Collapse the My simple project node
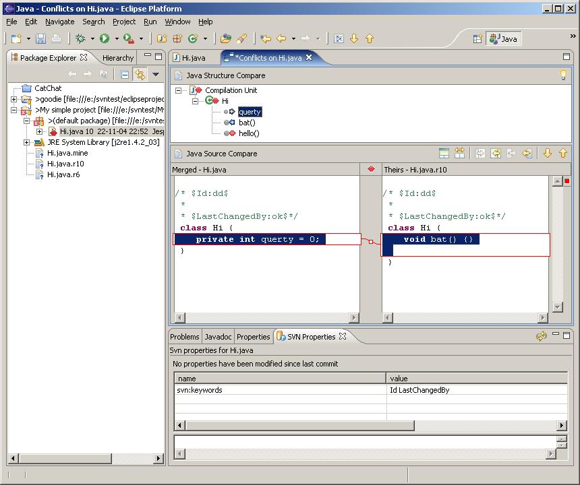This screenshot has width=580, height=485. (13, 110)
